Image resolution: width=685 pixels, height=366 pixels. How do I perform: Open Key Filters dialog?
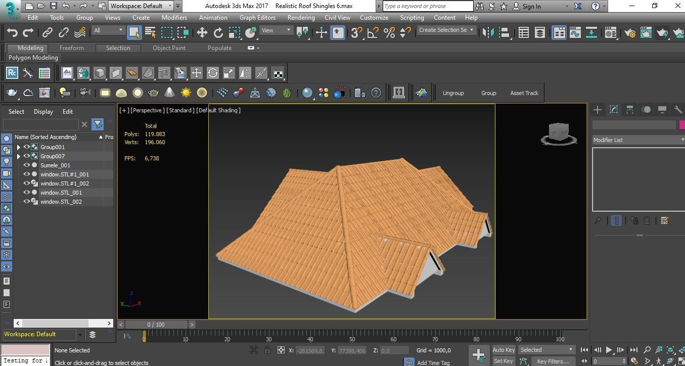553,361
